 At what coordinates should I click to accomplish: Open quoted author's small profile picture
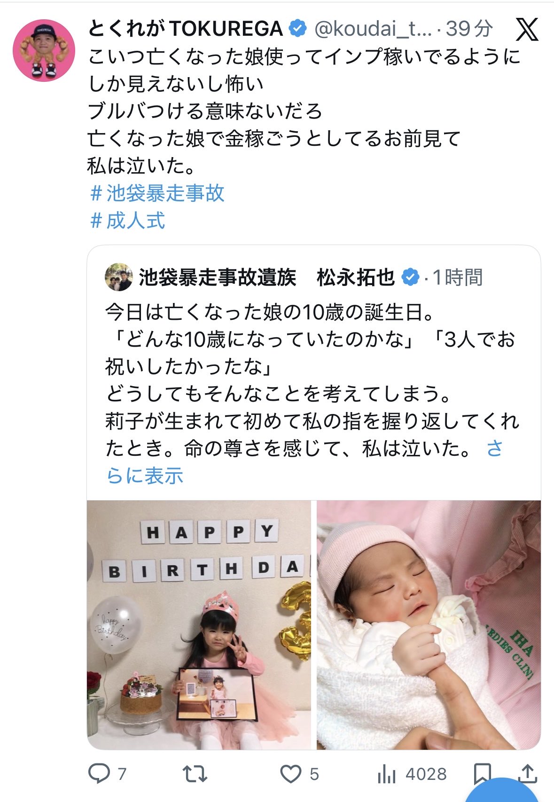pos(118,277)
